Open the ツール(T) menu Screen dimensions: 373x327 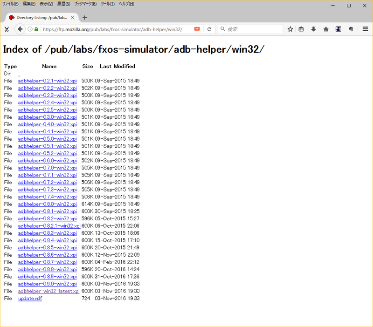[108, 4]
